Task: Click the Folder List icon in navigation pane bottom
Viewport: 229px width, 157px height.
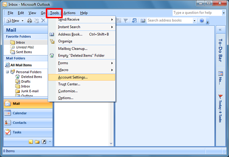Action: (37, 141)
